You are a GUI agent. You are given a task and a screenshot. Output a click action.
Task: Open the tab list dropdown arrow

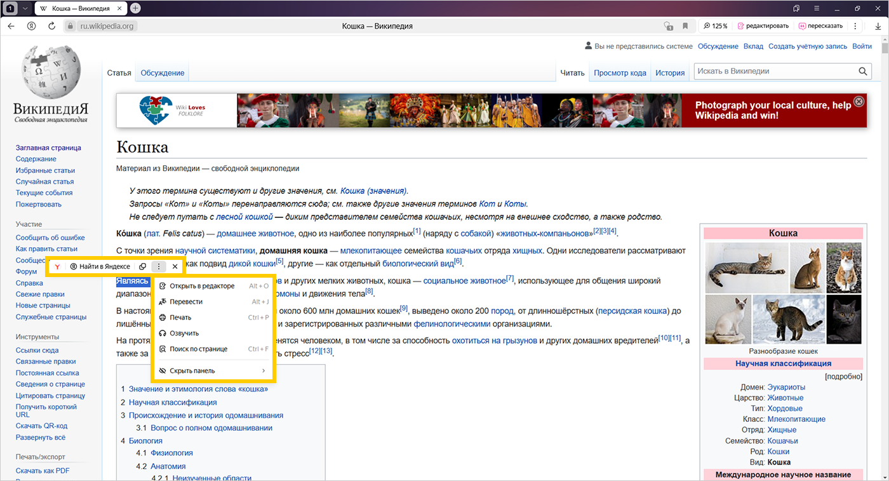click(25, 8)
